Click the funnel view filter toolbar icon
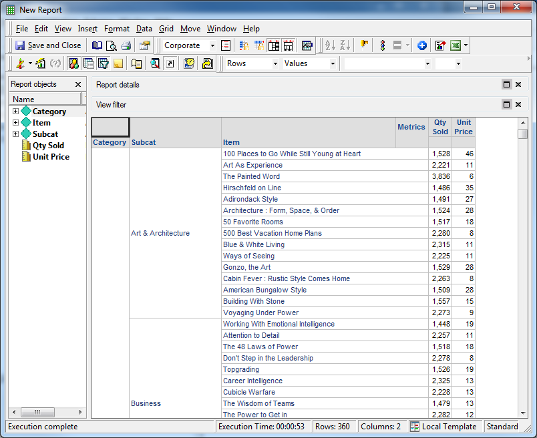537x438 pixels. pos(104,63)
